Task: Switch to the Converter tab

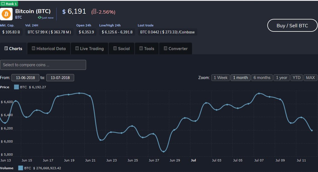Action: [176, 48]
